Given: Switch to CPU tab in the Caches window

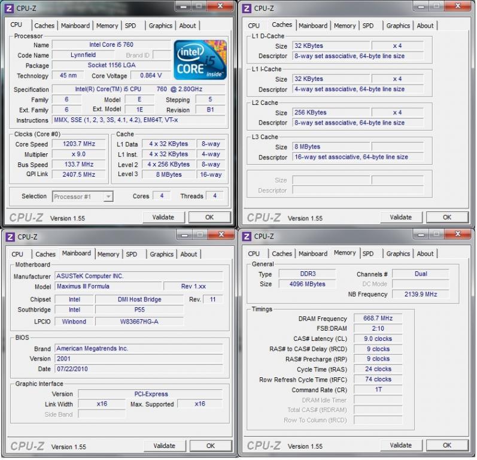Looking at the screenshot, I should click(254, 26).
